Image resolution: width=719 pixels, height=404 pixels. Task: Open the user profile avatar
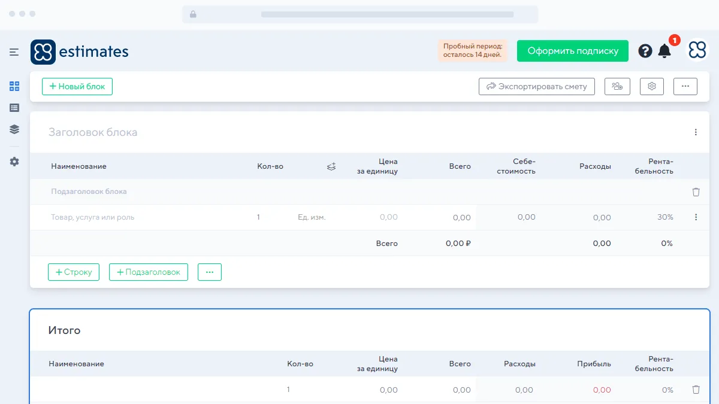pos(697,51)
